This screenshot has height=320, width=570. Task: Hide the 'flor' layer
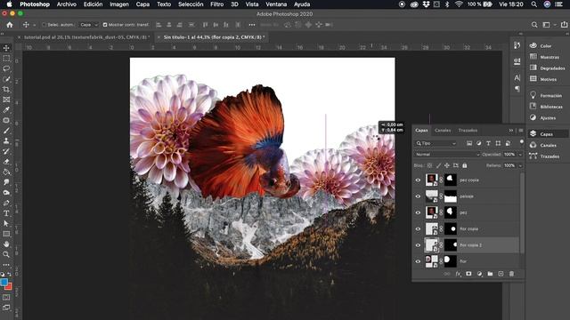point(418,261)
